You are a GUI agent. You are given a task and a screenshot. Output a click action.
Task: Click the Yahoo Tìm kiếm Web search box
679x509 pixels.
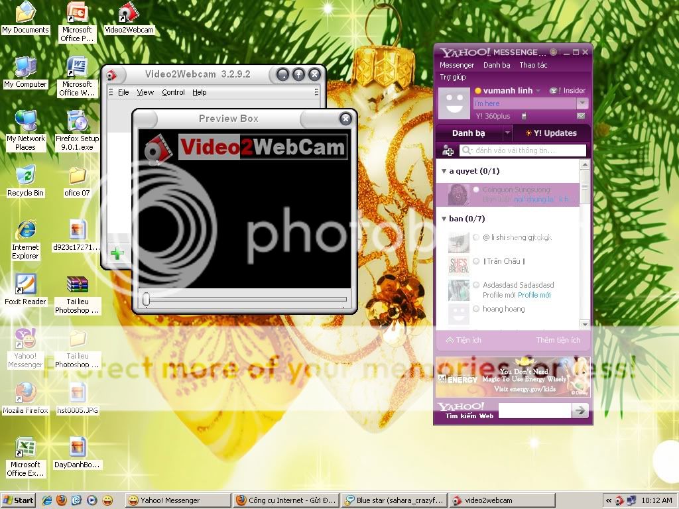point(535,410)
